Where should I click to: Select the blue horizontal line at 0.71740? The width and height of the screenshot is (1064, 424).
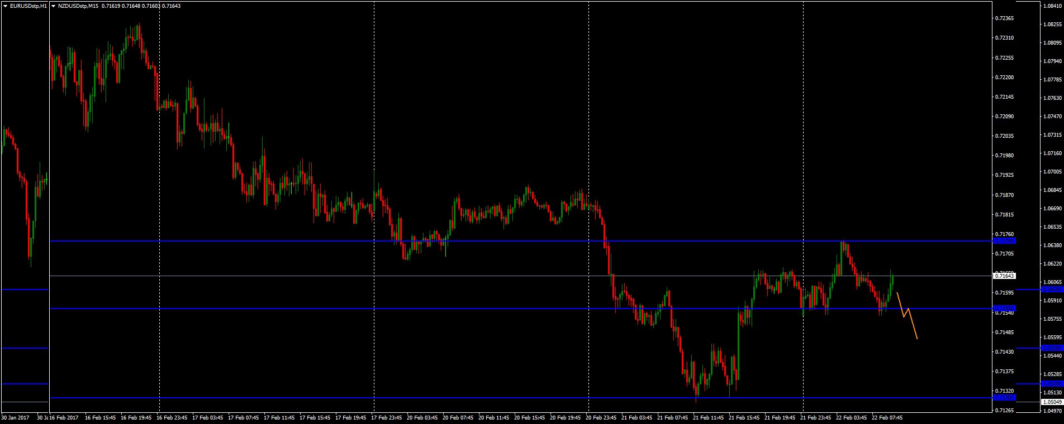click(x=520, y=241)
